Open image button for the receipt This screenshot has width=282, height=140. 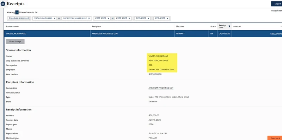pos(15,42)
